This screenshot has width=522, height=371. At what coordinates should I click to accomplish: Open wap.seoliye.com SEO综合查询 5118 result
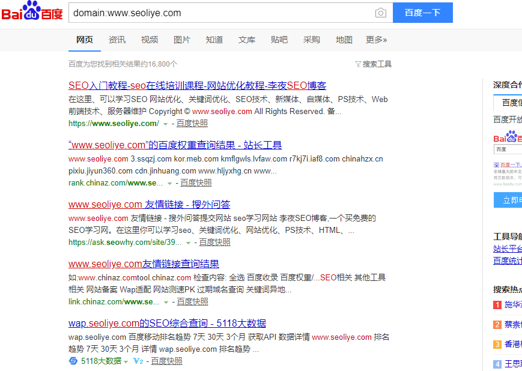pos(167,323)
